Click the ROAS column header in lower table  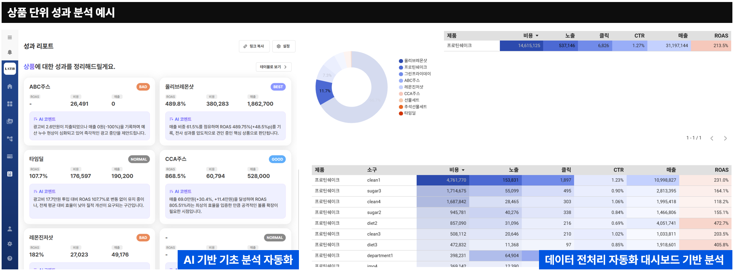point(721,170)
